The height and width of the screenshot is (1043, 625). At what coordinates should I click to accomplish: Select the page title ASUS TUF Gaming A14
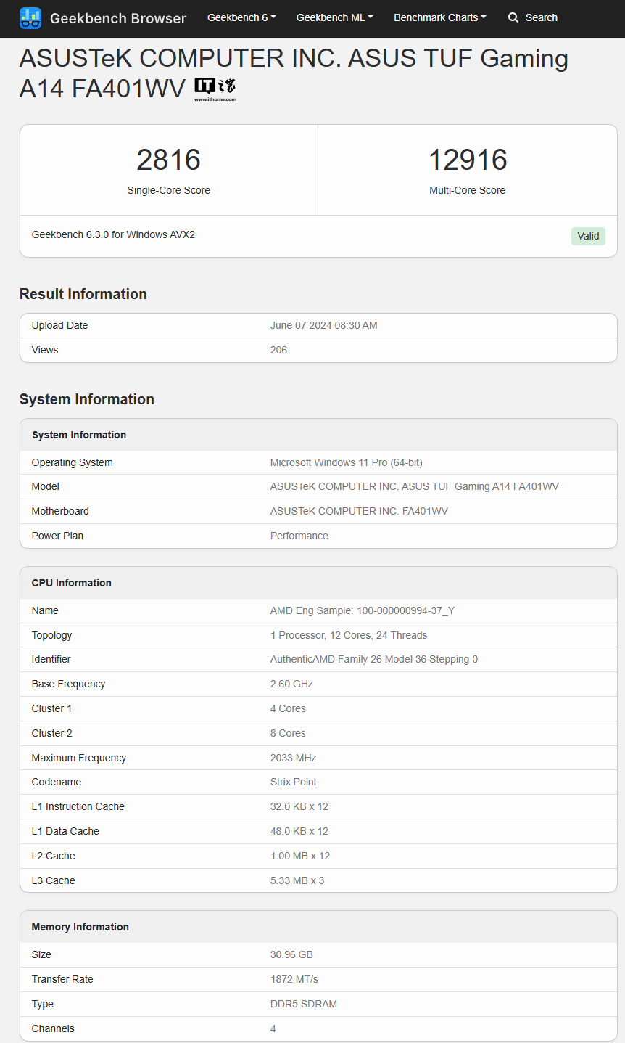click(294, 73)
